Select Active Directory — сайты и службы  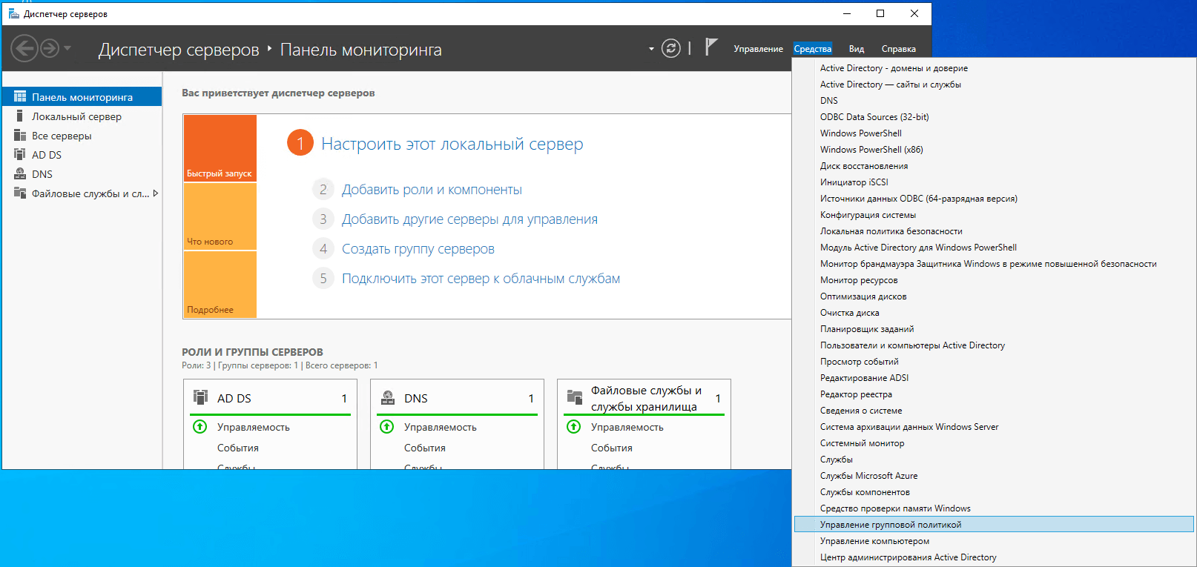click(994, 84)
